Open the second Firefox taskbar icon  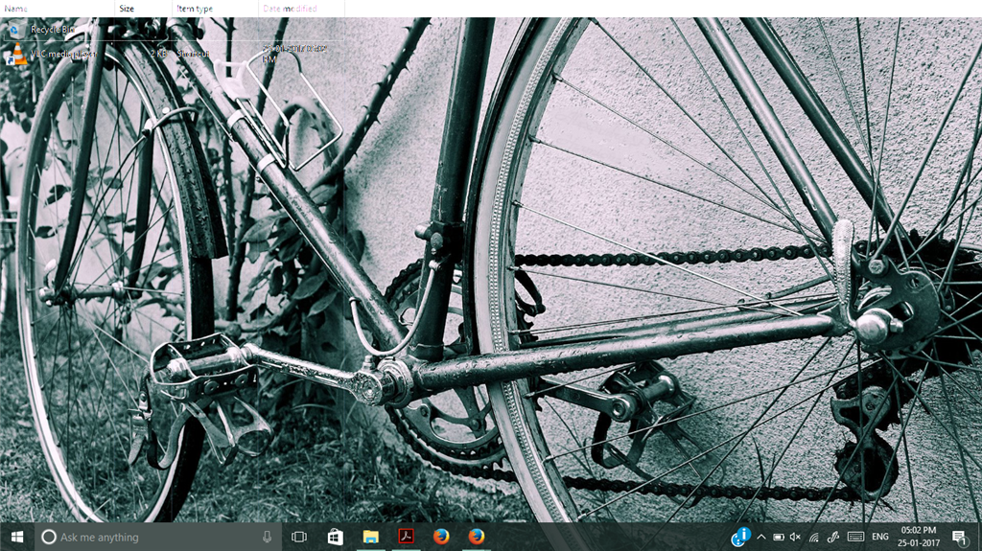[477, 537]
